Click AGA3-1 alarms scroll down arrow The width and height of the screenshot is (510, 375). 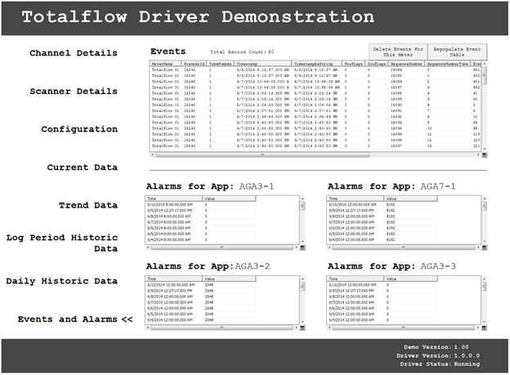coord(302,242)
